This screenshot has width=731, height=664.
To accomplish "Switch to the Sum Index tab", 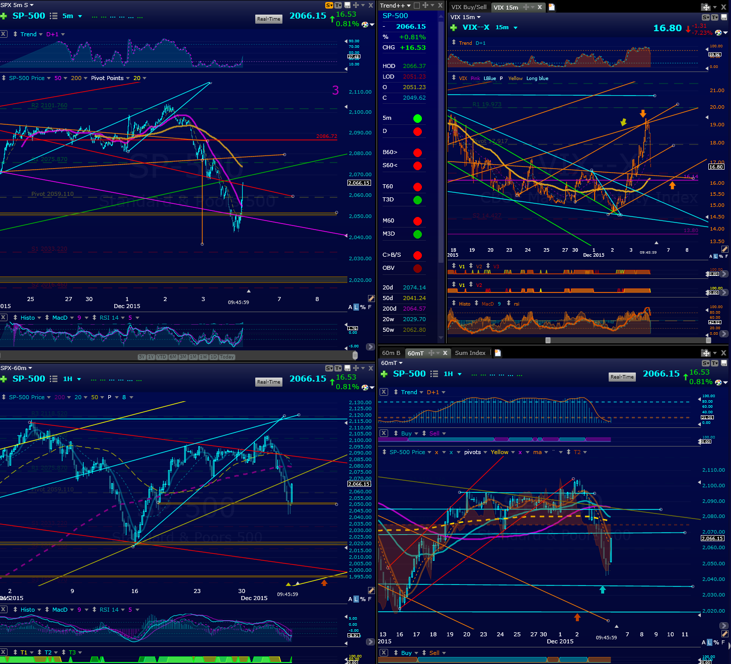I will (x=470, y=353).
